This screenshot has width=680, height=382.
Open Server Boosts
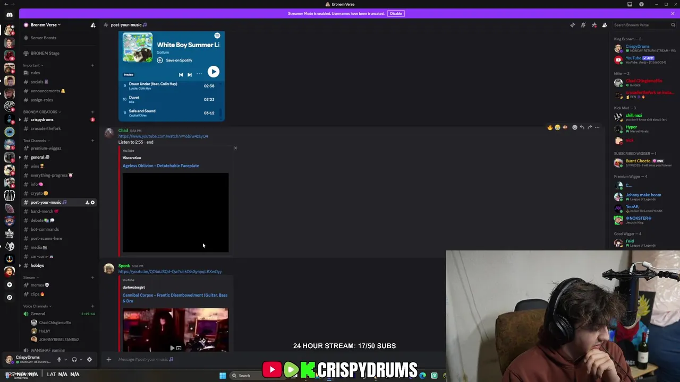tap(58, 38)
